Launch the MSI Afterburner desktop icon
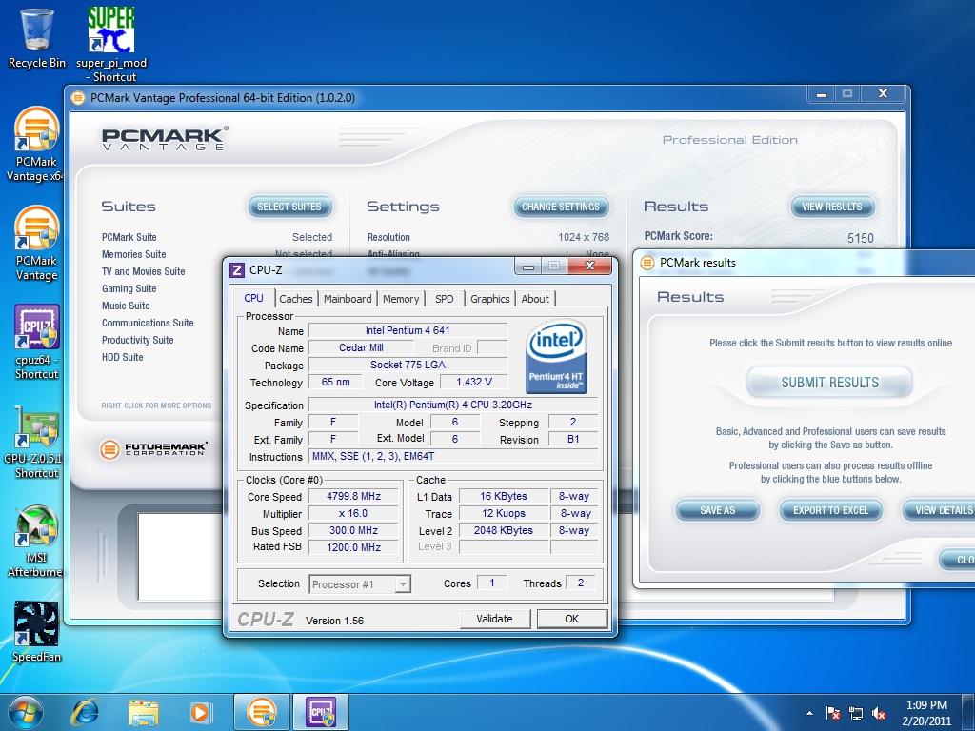The height and width of the screenshot is (731, 975). pyautogui.click(x=36, y=541)
